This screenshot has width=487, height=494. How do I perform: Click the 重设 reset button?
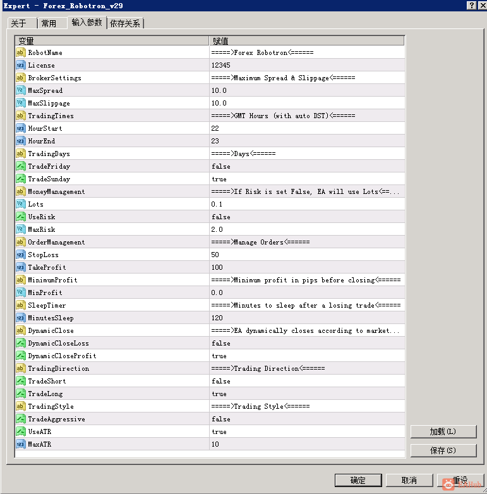pos(460,480)
